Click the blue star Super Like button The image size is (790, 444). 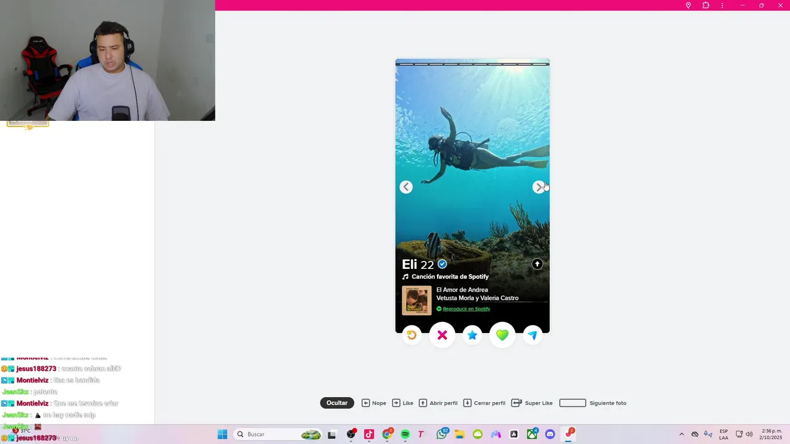(472, 335)
